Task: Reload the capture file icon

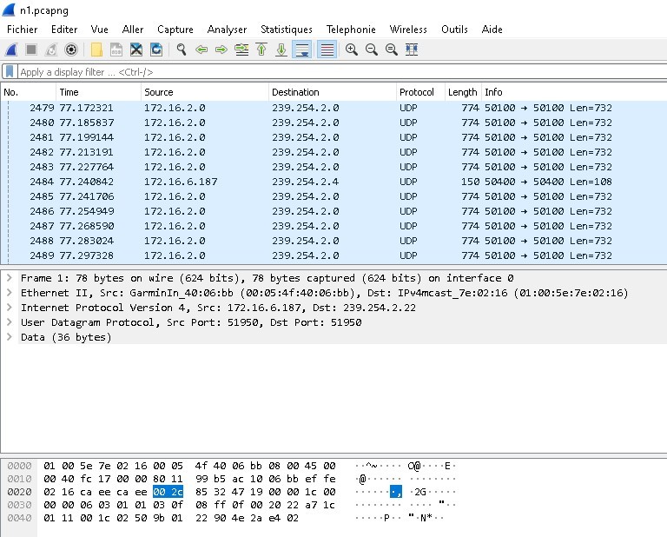Action: tap(156, 50)
